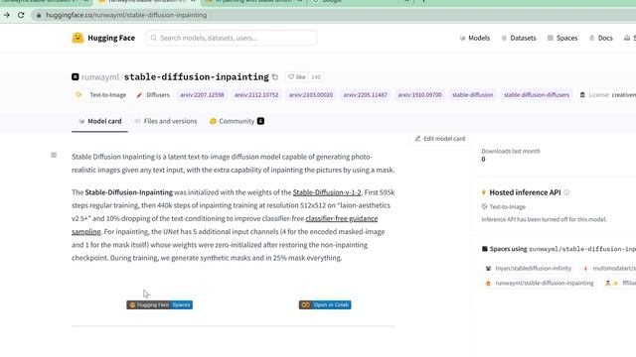Click the browser forward arrow

(7, 15)
